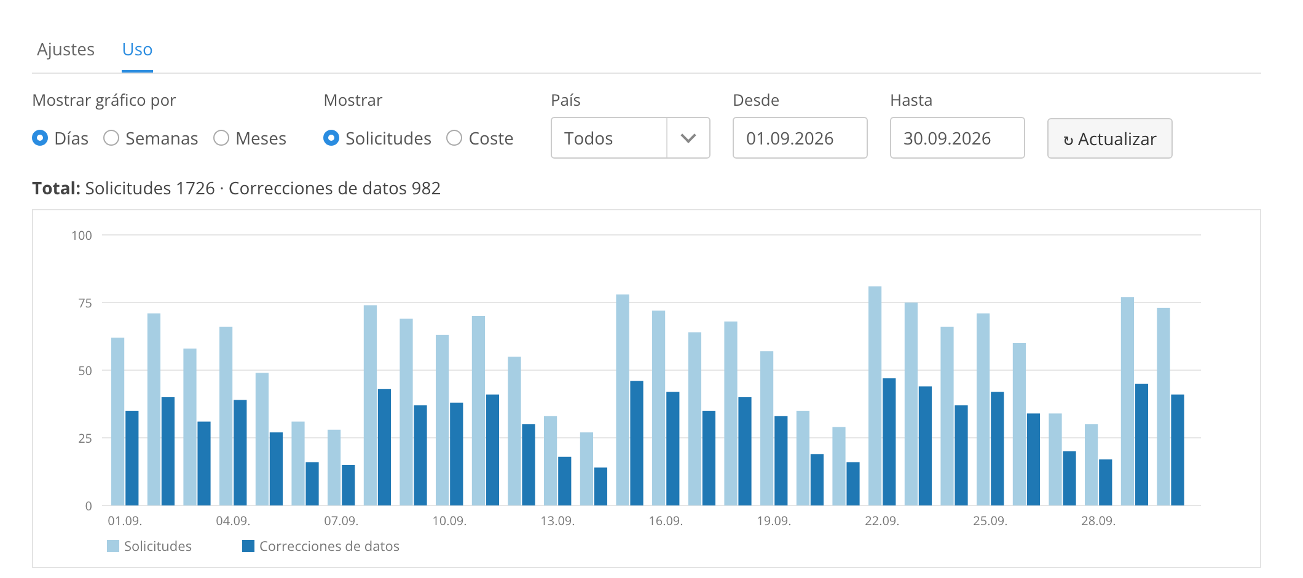Click the Desde date field 01.09.2026
Image resolution: width=1303 pixels, height=578 pixels.
point(800,138)
